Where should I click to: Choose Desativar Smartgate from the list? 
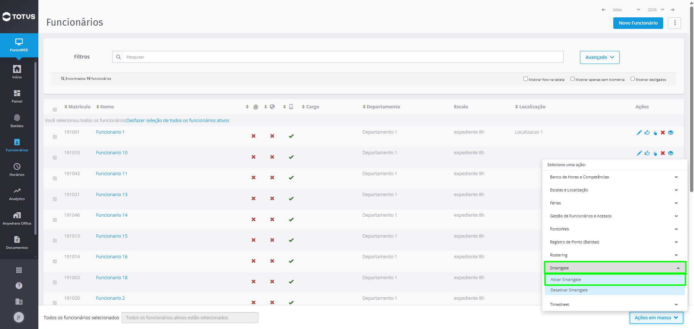(x=615, y=290)
